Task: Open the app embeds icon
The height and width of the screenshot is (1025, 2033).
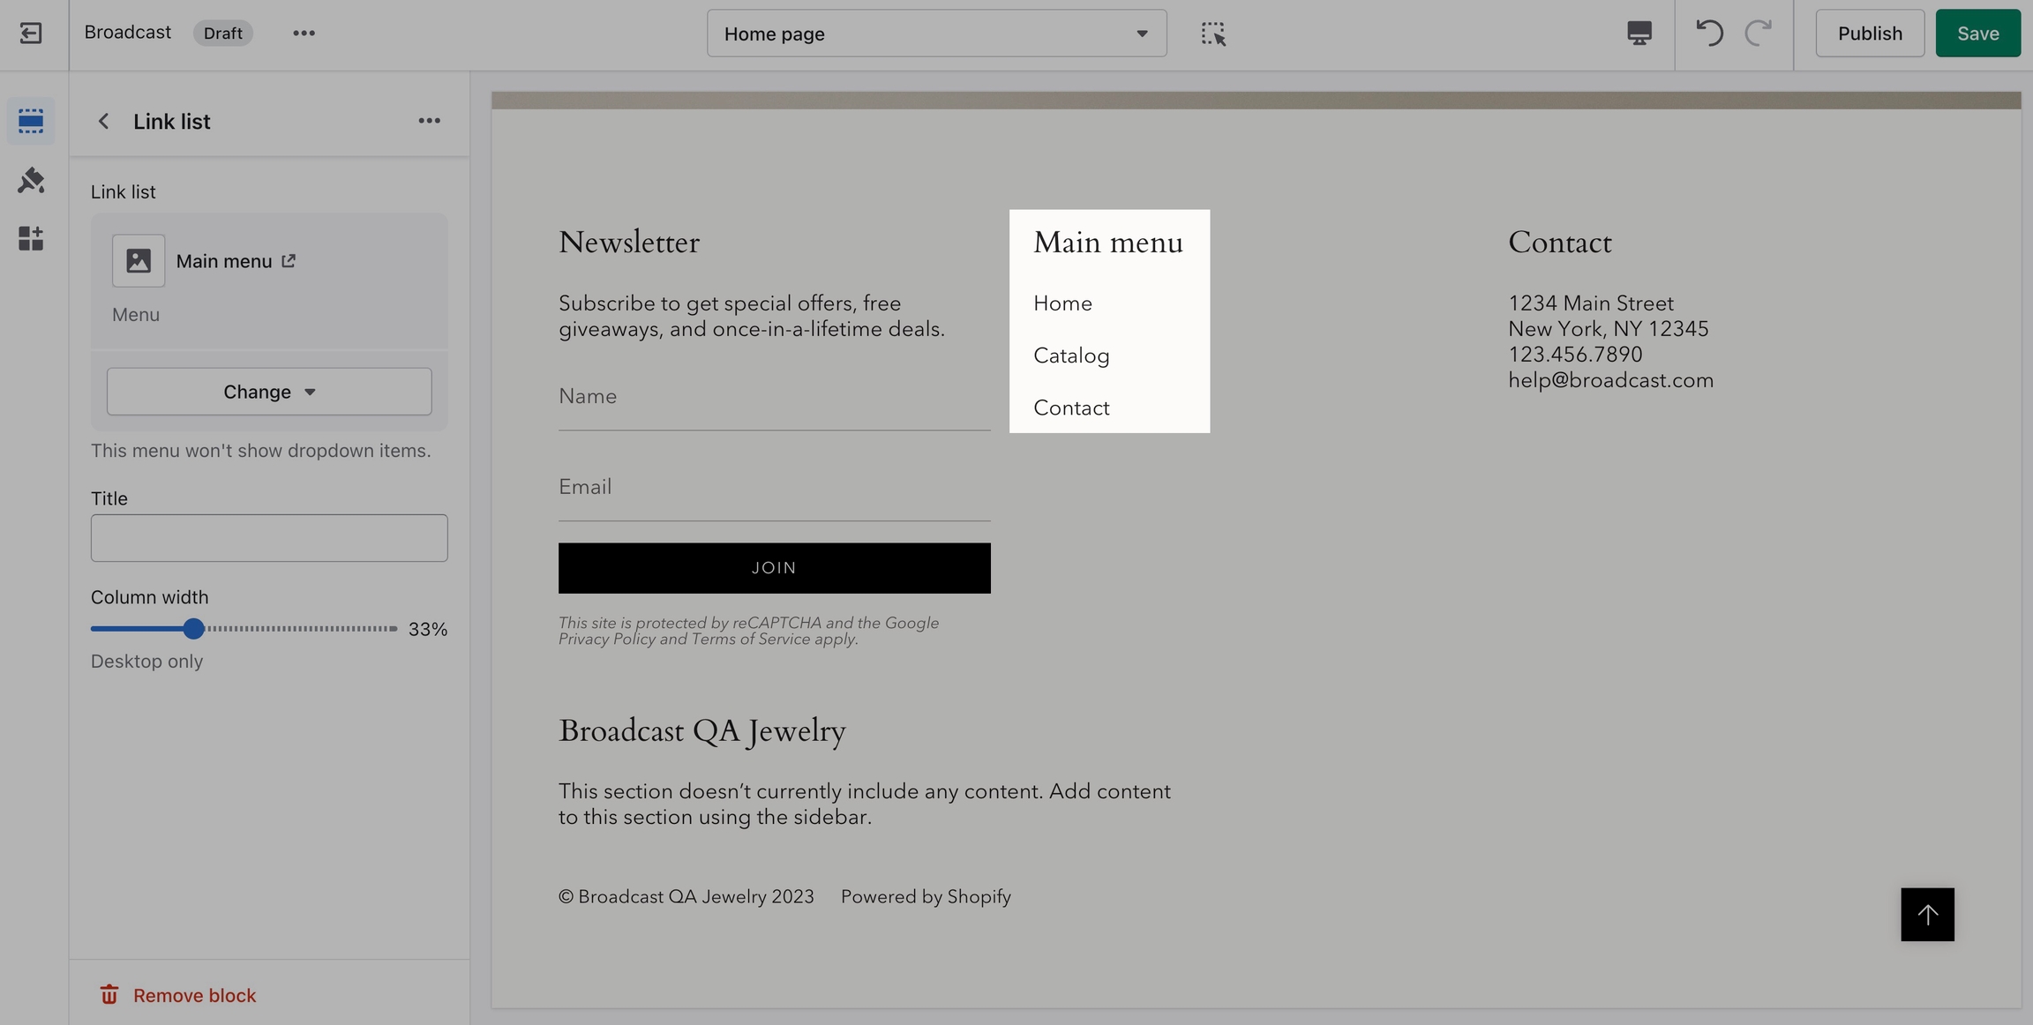Action: [31, 238]
